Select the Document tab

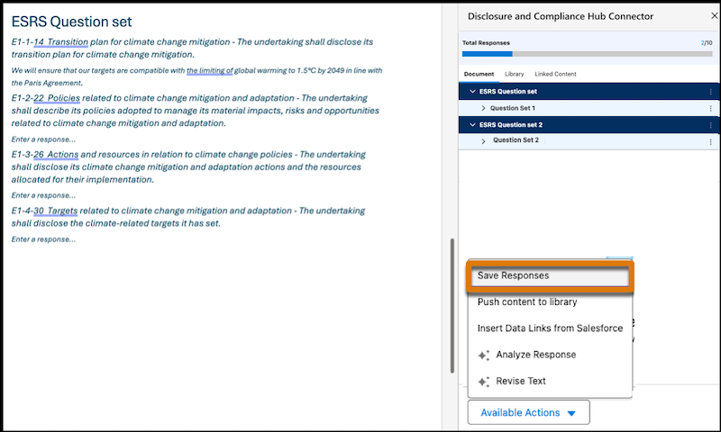479,74
